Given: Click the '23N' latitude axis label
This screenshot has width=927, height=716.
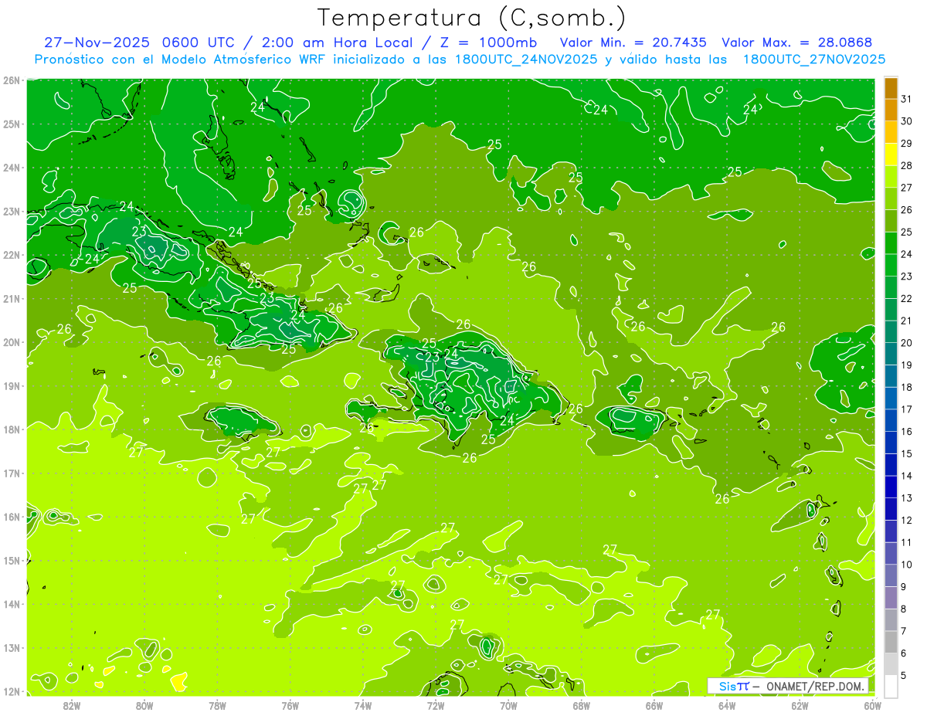Looking at the screenshot, I should tap(11, 212).
